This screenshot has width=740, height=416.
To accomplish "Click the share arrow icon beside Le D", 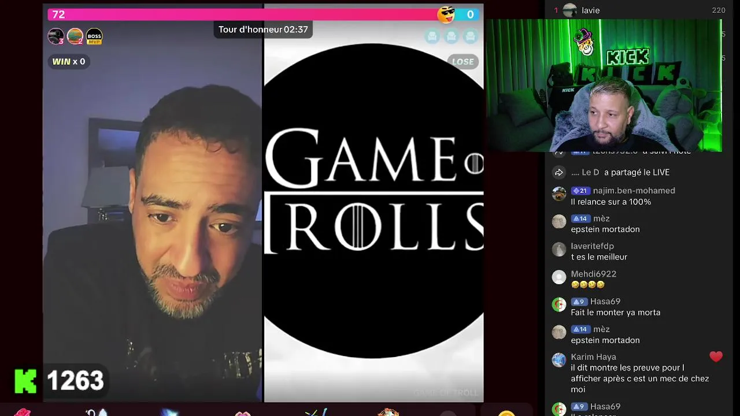I will tap(559, 172).
